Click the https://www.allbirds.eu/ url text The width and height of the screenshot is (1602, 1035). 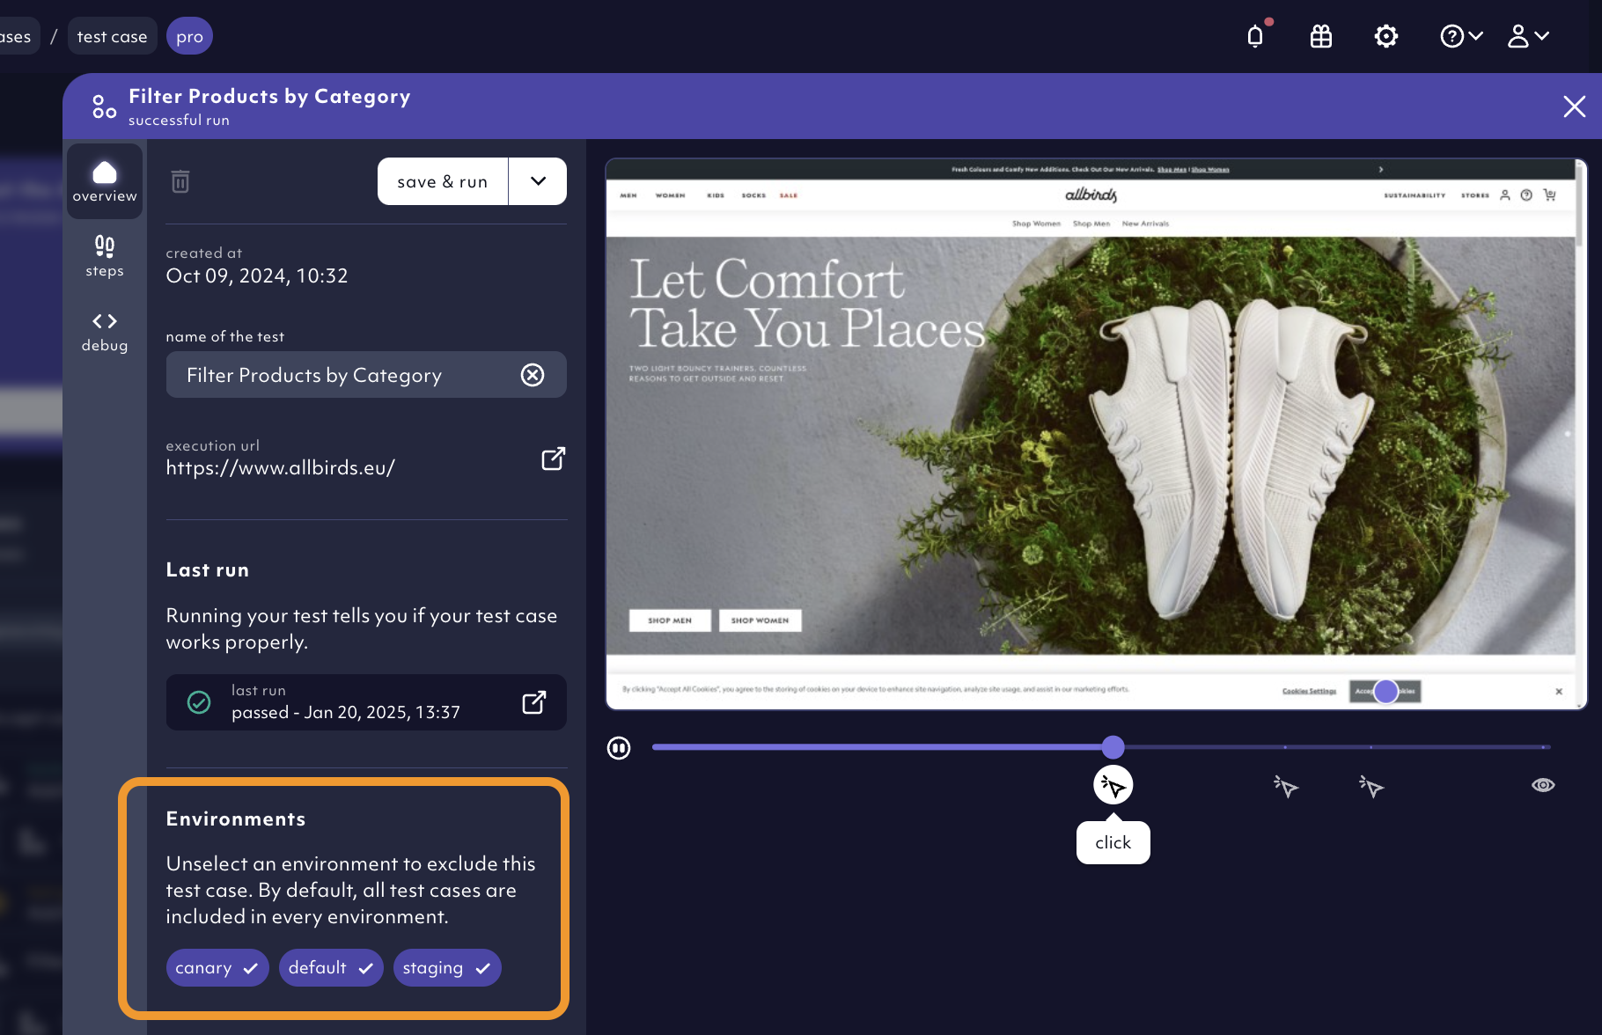(281, 467)
